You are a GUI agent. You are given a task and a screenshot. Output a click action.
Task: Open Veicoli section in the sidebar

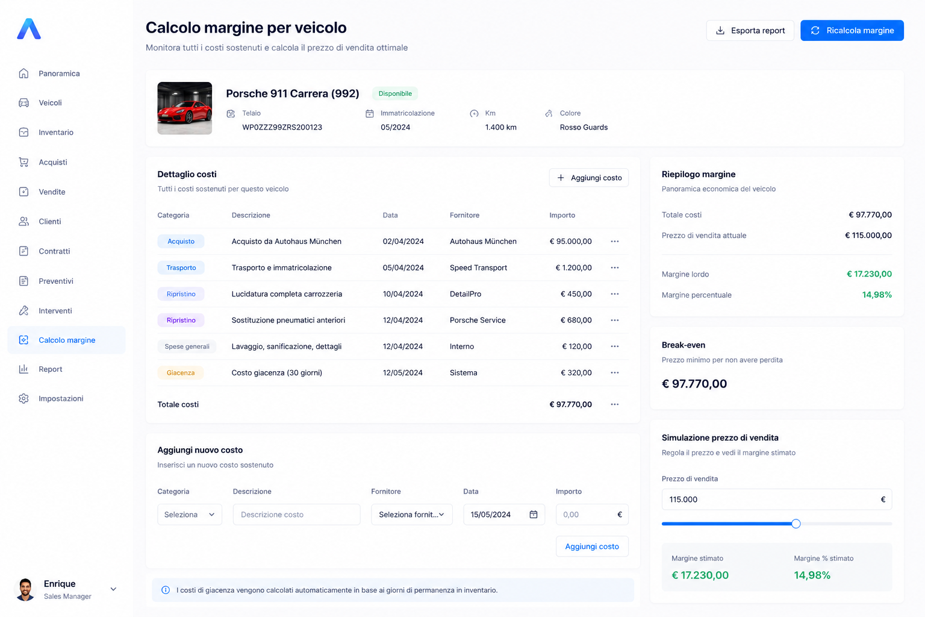[66, 103]
